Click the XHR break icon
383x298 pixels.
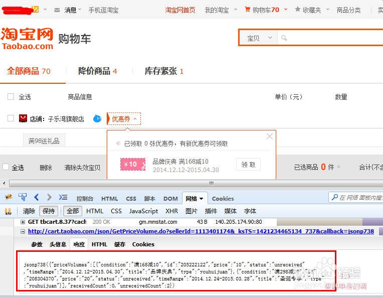(8, 211)
